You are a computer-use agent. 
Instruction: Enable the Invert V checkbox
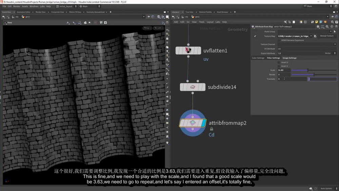coord(279,66)
